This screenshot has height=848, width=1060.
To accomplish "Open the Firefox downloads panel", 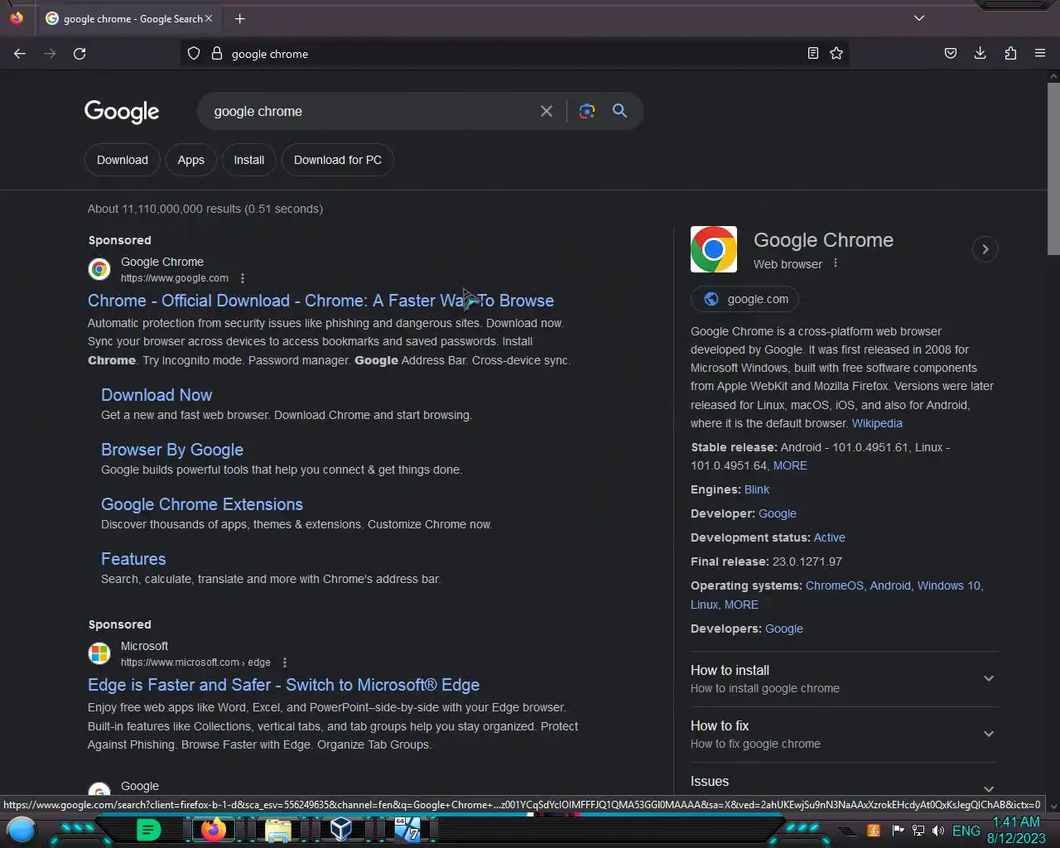I will pyautogui.click(x=980, y=53).
